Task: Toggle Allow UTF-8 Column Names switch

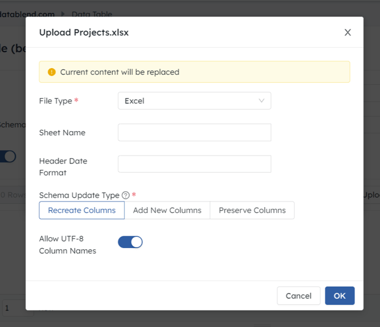Action: tap(130, 242)
